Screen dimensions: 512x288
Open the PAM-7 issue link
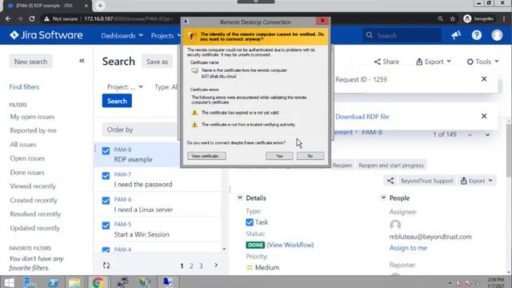click(122, 174)
